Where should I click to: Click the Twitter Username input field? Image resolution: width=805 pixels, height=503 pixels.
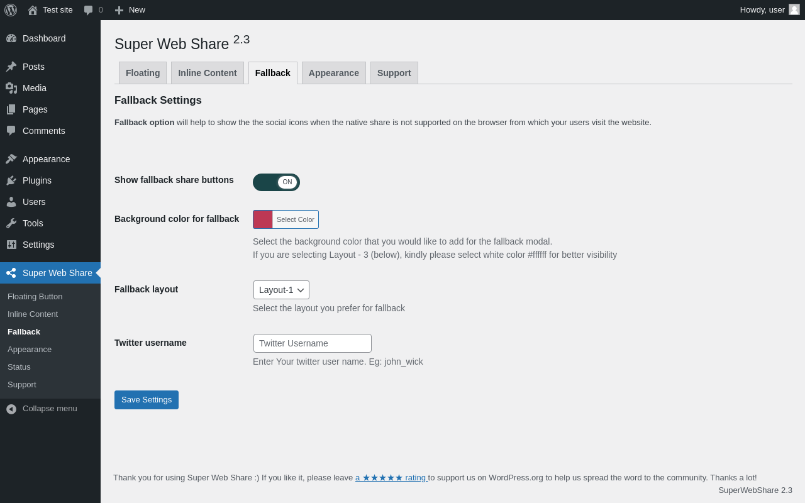[313, 343]
